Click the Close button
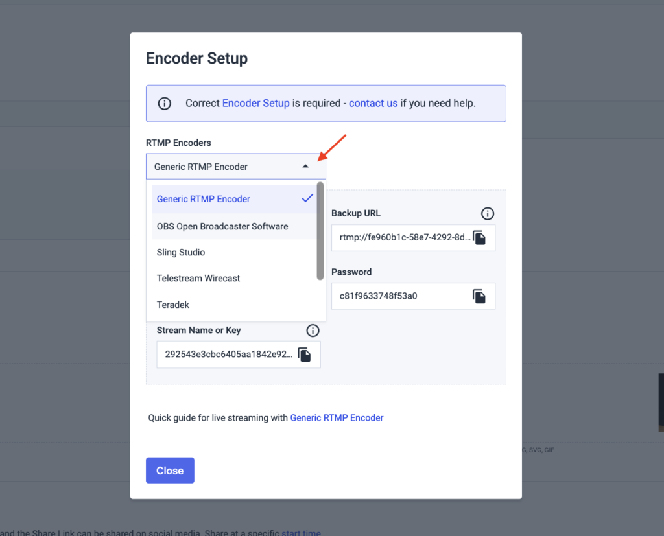This screenshot has width=664, height=536. tap(170, 470)
